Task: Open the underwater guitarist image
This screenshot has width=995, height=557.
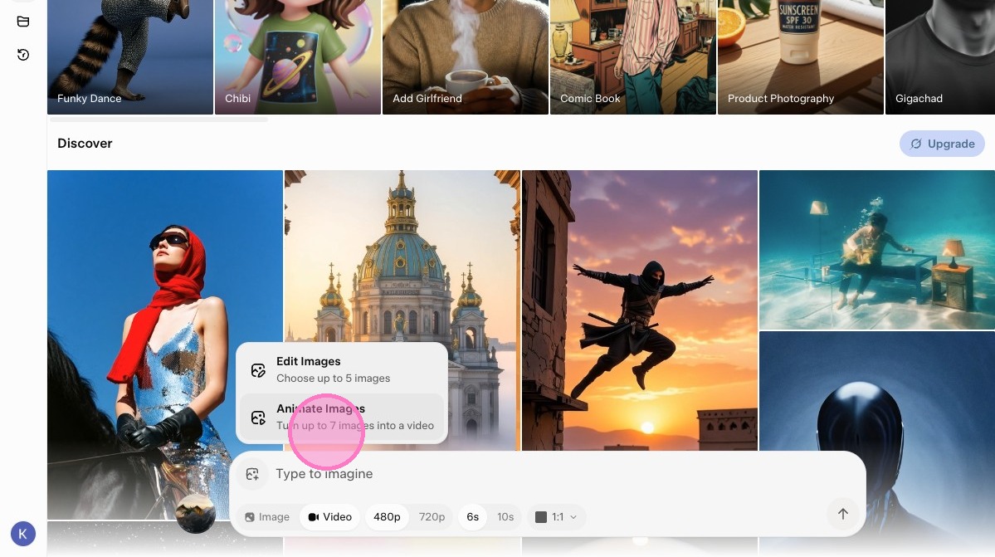Action: pyautogui.click(x=877, y=249)
